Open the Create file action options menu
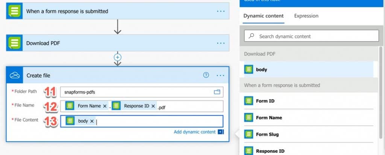This screenshot has height=155, width=385. pyautogui.click(x=220, y=75)
